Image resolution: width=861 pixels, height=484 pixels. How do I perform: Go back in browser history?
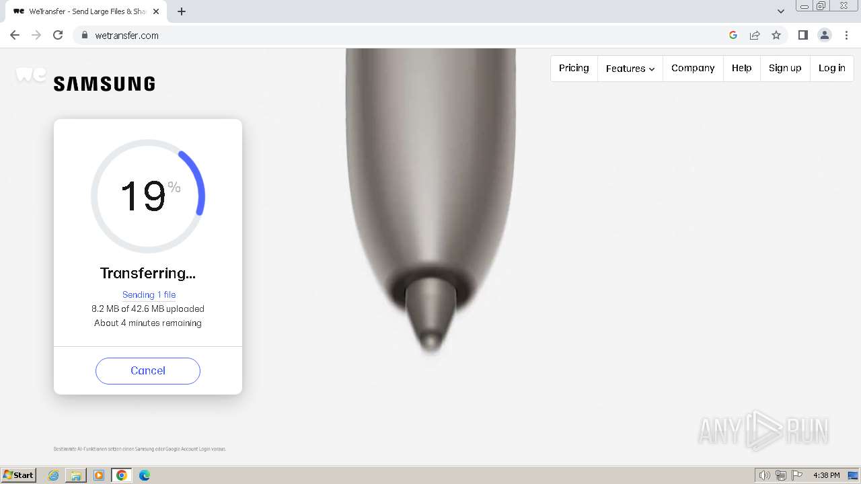pos(15,35)
